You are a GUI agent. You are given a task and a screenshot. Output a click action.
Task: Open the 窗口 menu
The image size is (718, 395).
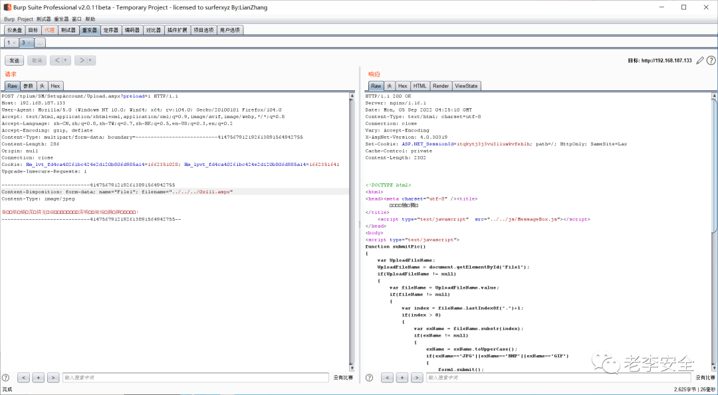pos(76,19)
